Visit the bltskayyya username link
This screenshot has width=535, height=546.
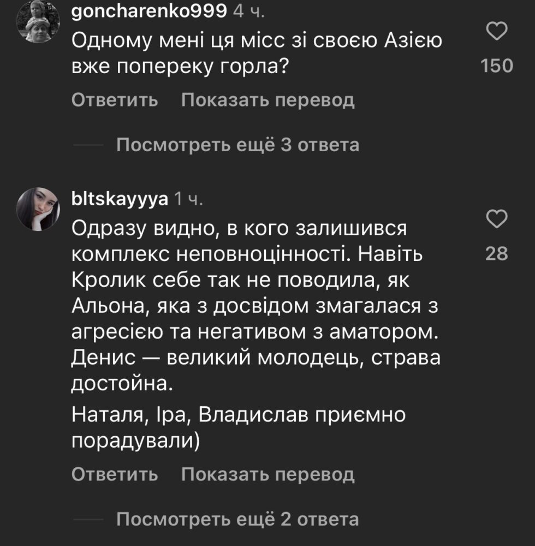(x=119, y=199)
